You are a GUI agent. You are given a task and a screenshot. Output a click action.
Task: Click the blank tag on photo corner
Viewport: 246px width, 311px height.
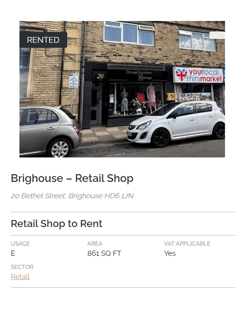pos(217,35)
